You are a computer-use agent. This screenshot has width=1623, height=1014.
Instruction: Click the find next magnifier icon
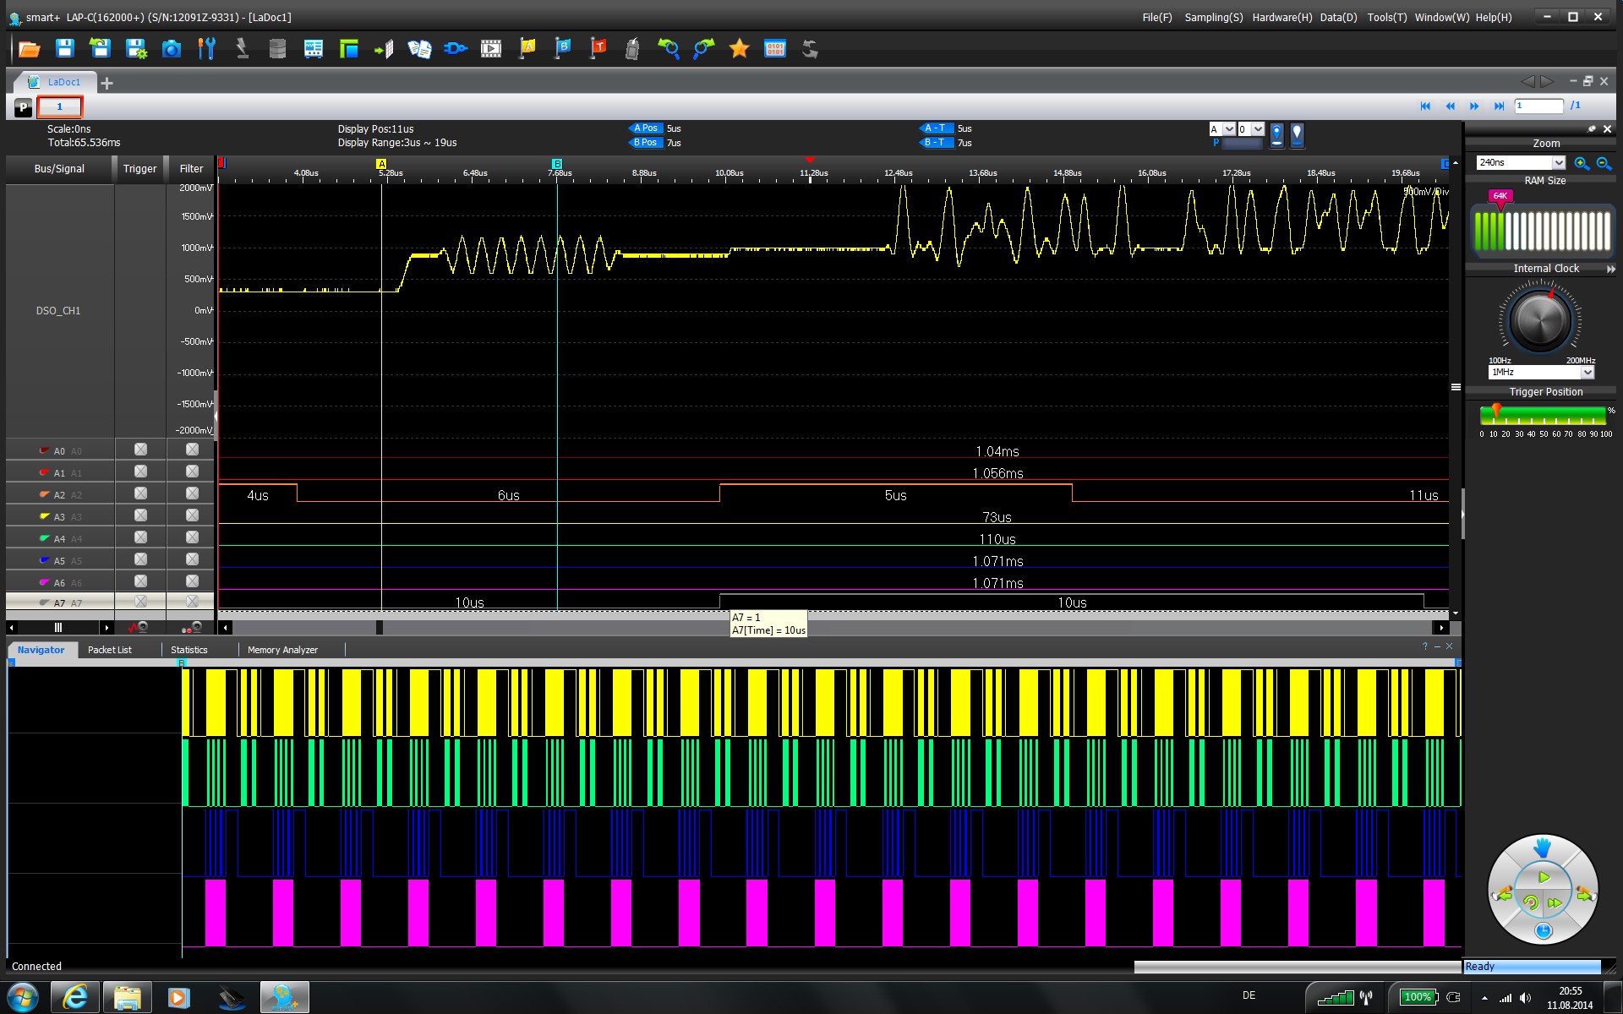pos(704,49)
